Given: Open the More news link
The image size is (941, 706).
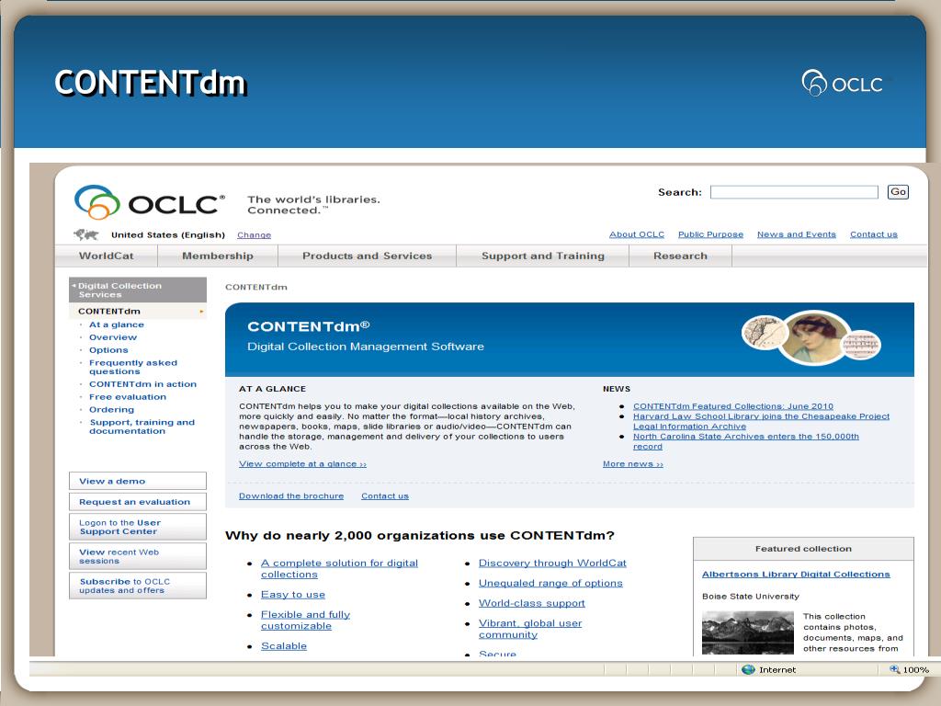Looking at the screenshot, I should point(632,464).
